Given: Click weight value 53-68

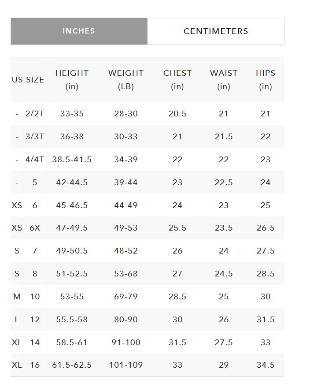Looking at the screenshot, I should (x=126, y=274).
